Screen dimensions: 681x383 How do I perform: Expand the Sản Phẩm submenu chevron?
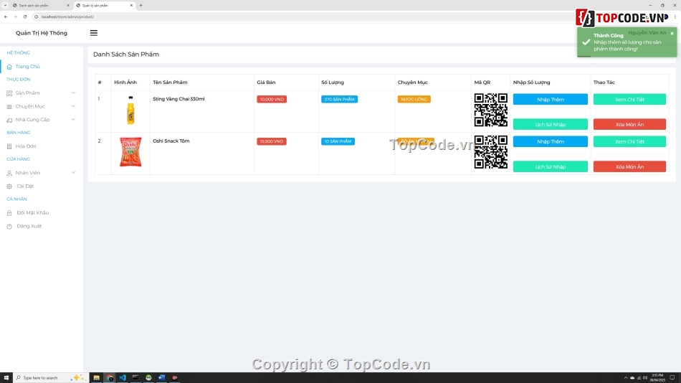tap(73, 93)
